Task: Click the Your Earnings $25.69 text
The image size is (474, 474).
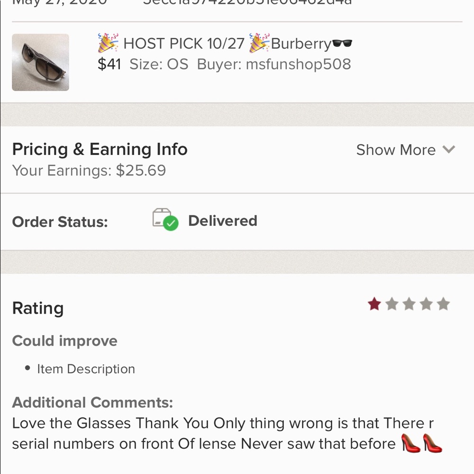Action: pos(89,171)
